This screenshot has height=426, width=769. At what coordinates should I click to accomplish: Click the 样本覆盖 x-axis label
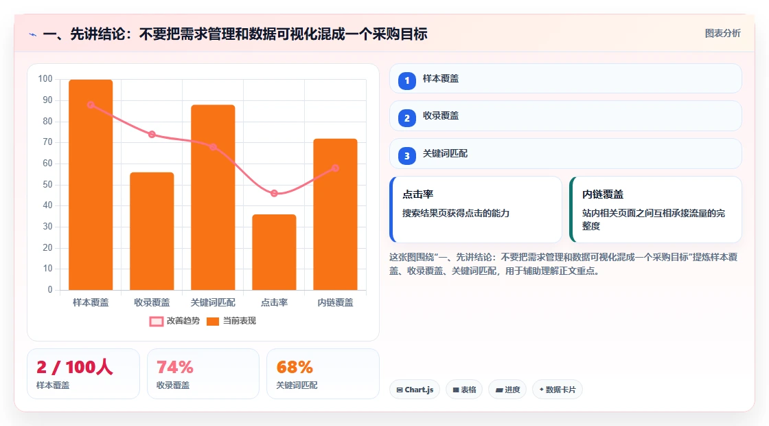tap(91, 303)
